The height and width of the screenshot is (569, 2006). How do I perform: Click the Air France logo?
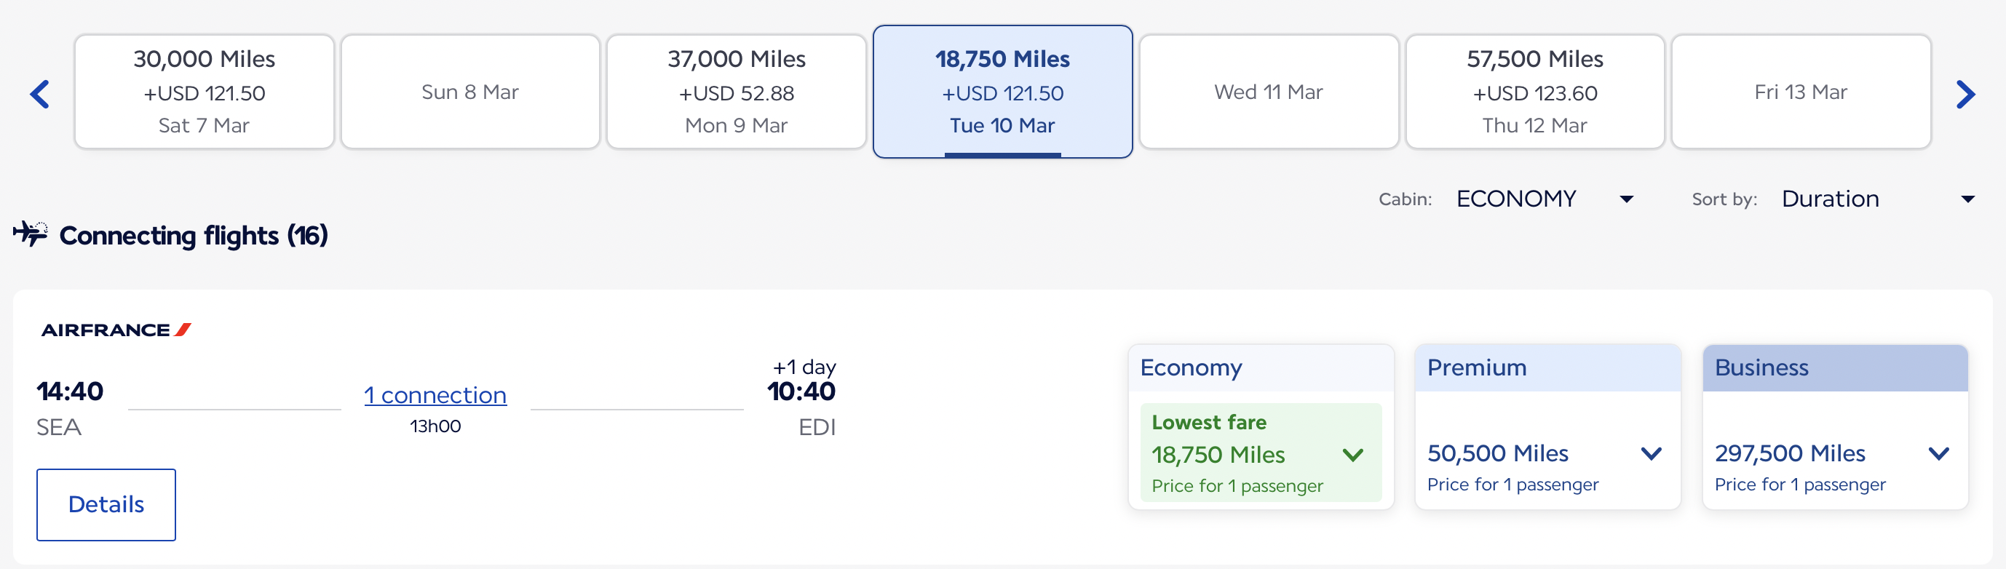[x=116, y=330]
